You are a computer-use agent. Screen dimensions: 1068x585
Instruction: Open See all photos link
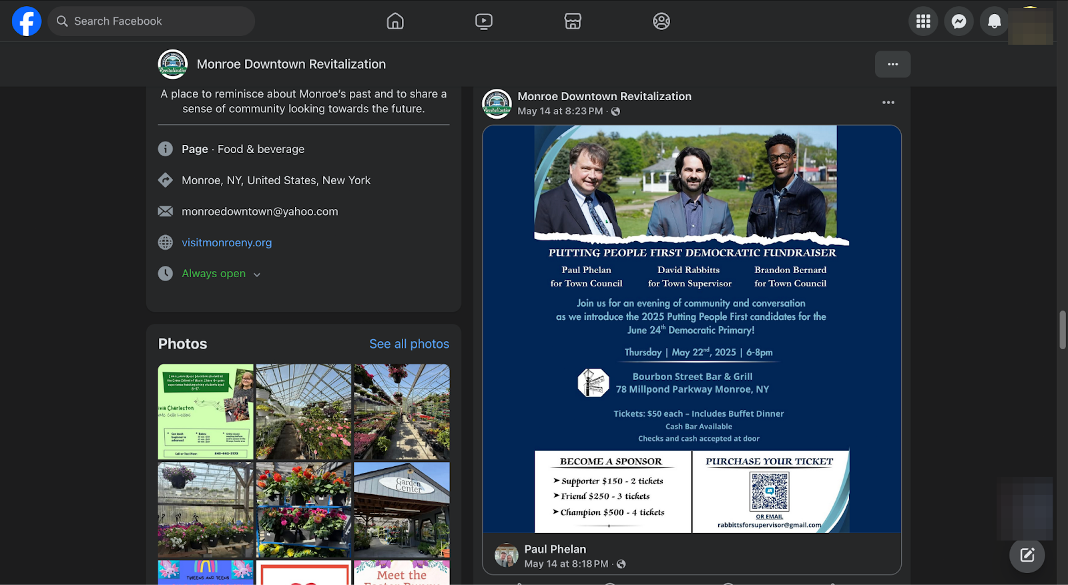coord(409,344)
